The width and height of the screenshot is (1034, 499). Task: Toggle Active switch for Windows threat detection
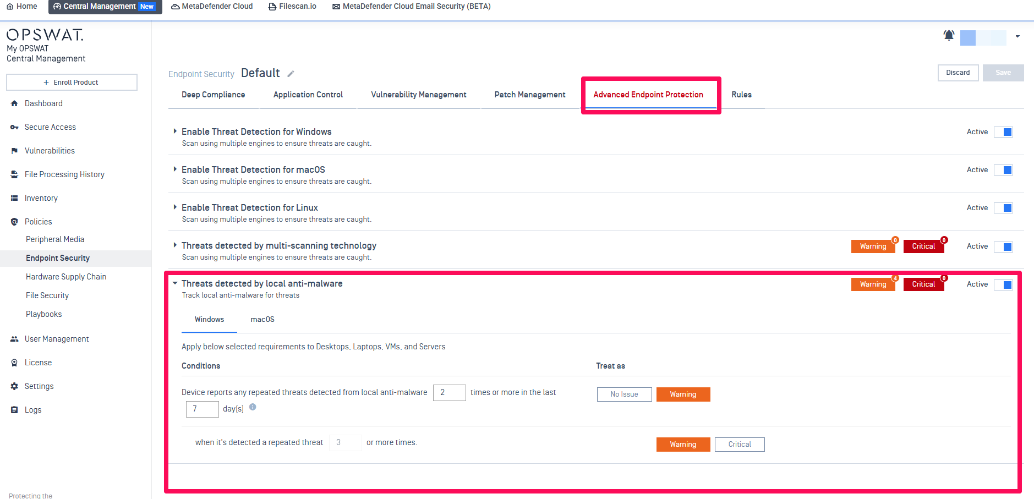(1003, 132)
